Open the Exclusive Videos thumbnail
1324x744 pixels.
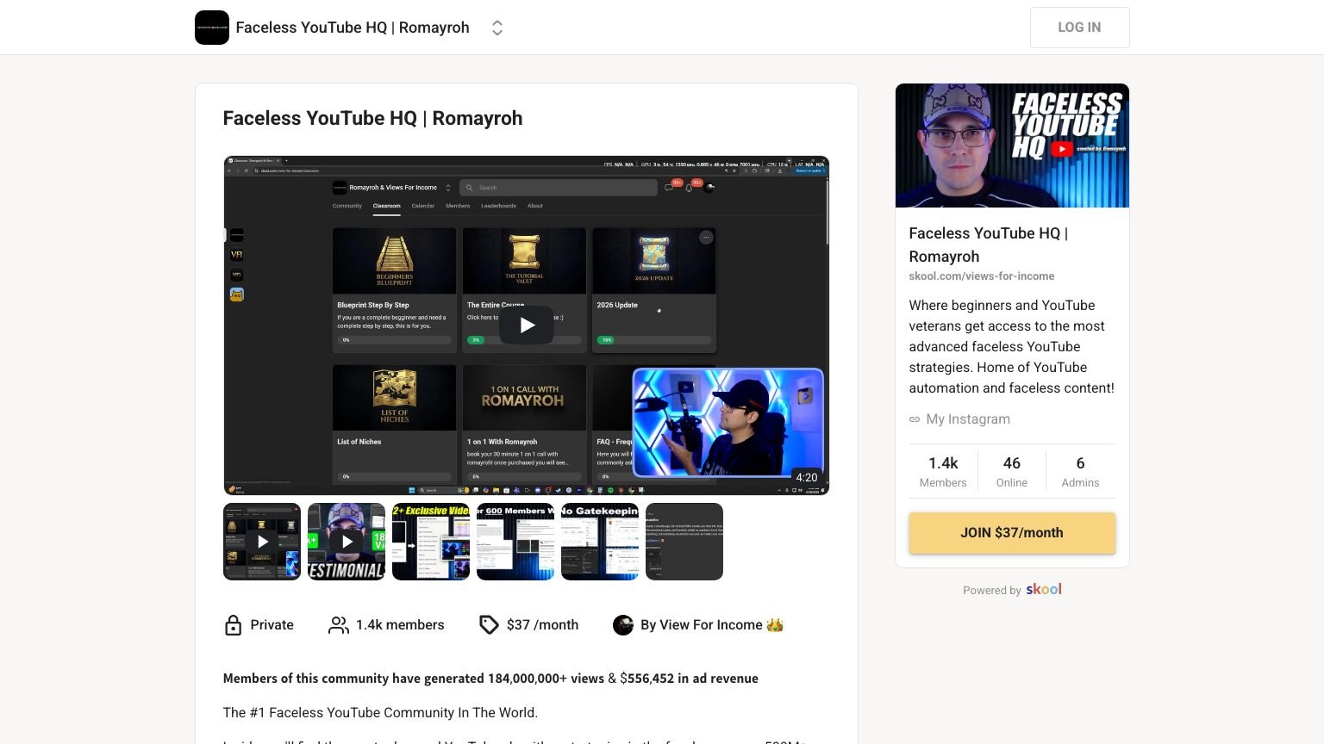pos(431,542)
